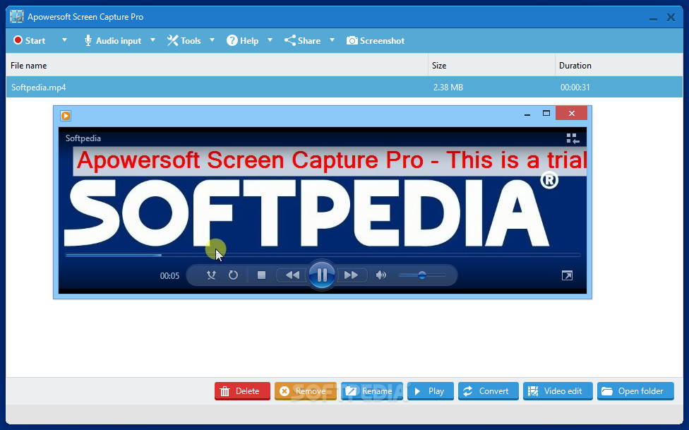This screenshot has height=430, width=689.
Task: Minimize the media player window
Action: coord(527,114)
